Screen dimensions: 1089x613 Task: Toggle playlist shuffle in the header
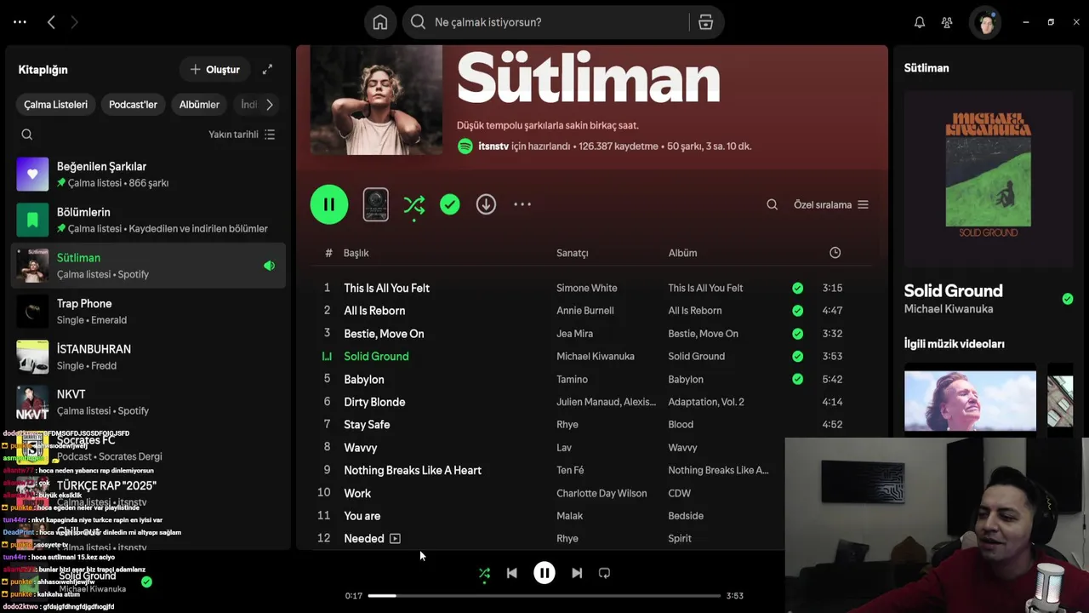coord(414,204)
